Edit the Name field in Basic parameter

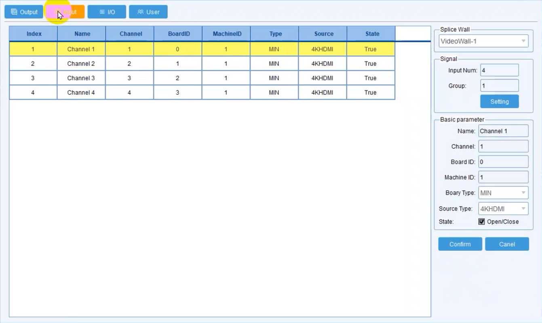coord(503,131)
